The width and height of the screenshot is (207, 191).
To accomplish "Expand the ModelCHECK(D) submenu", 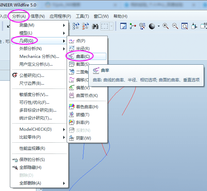I will [x=39, y=129].
